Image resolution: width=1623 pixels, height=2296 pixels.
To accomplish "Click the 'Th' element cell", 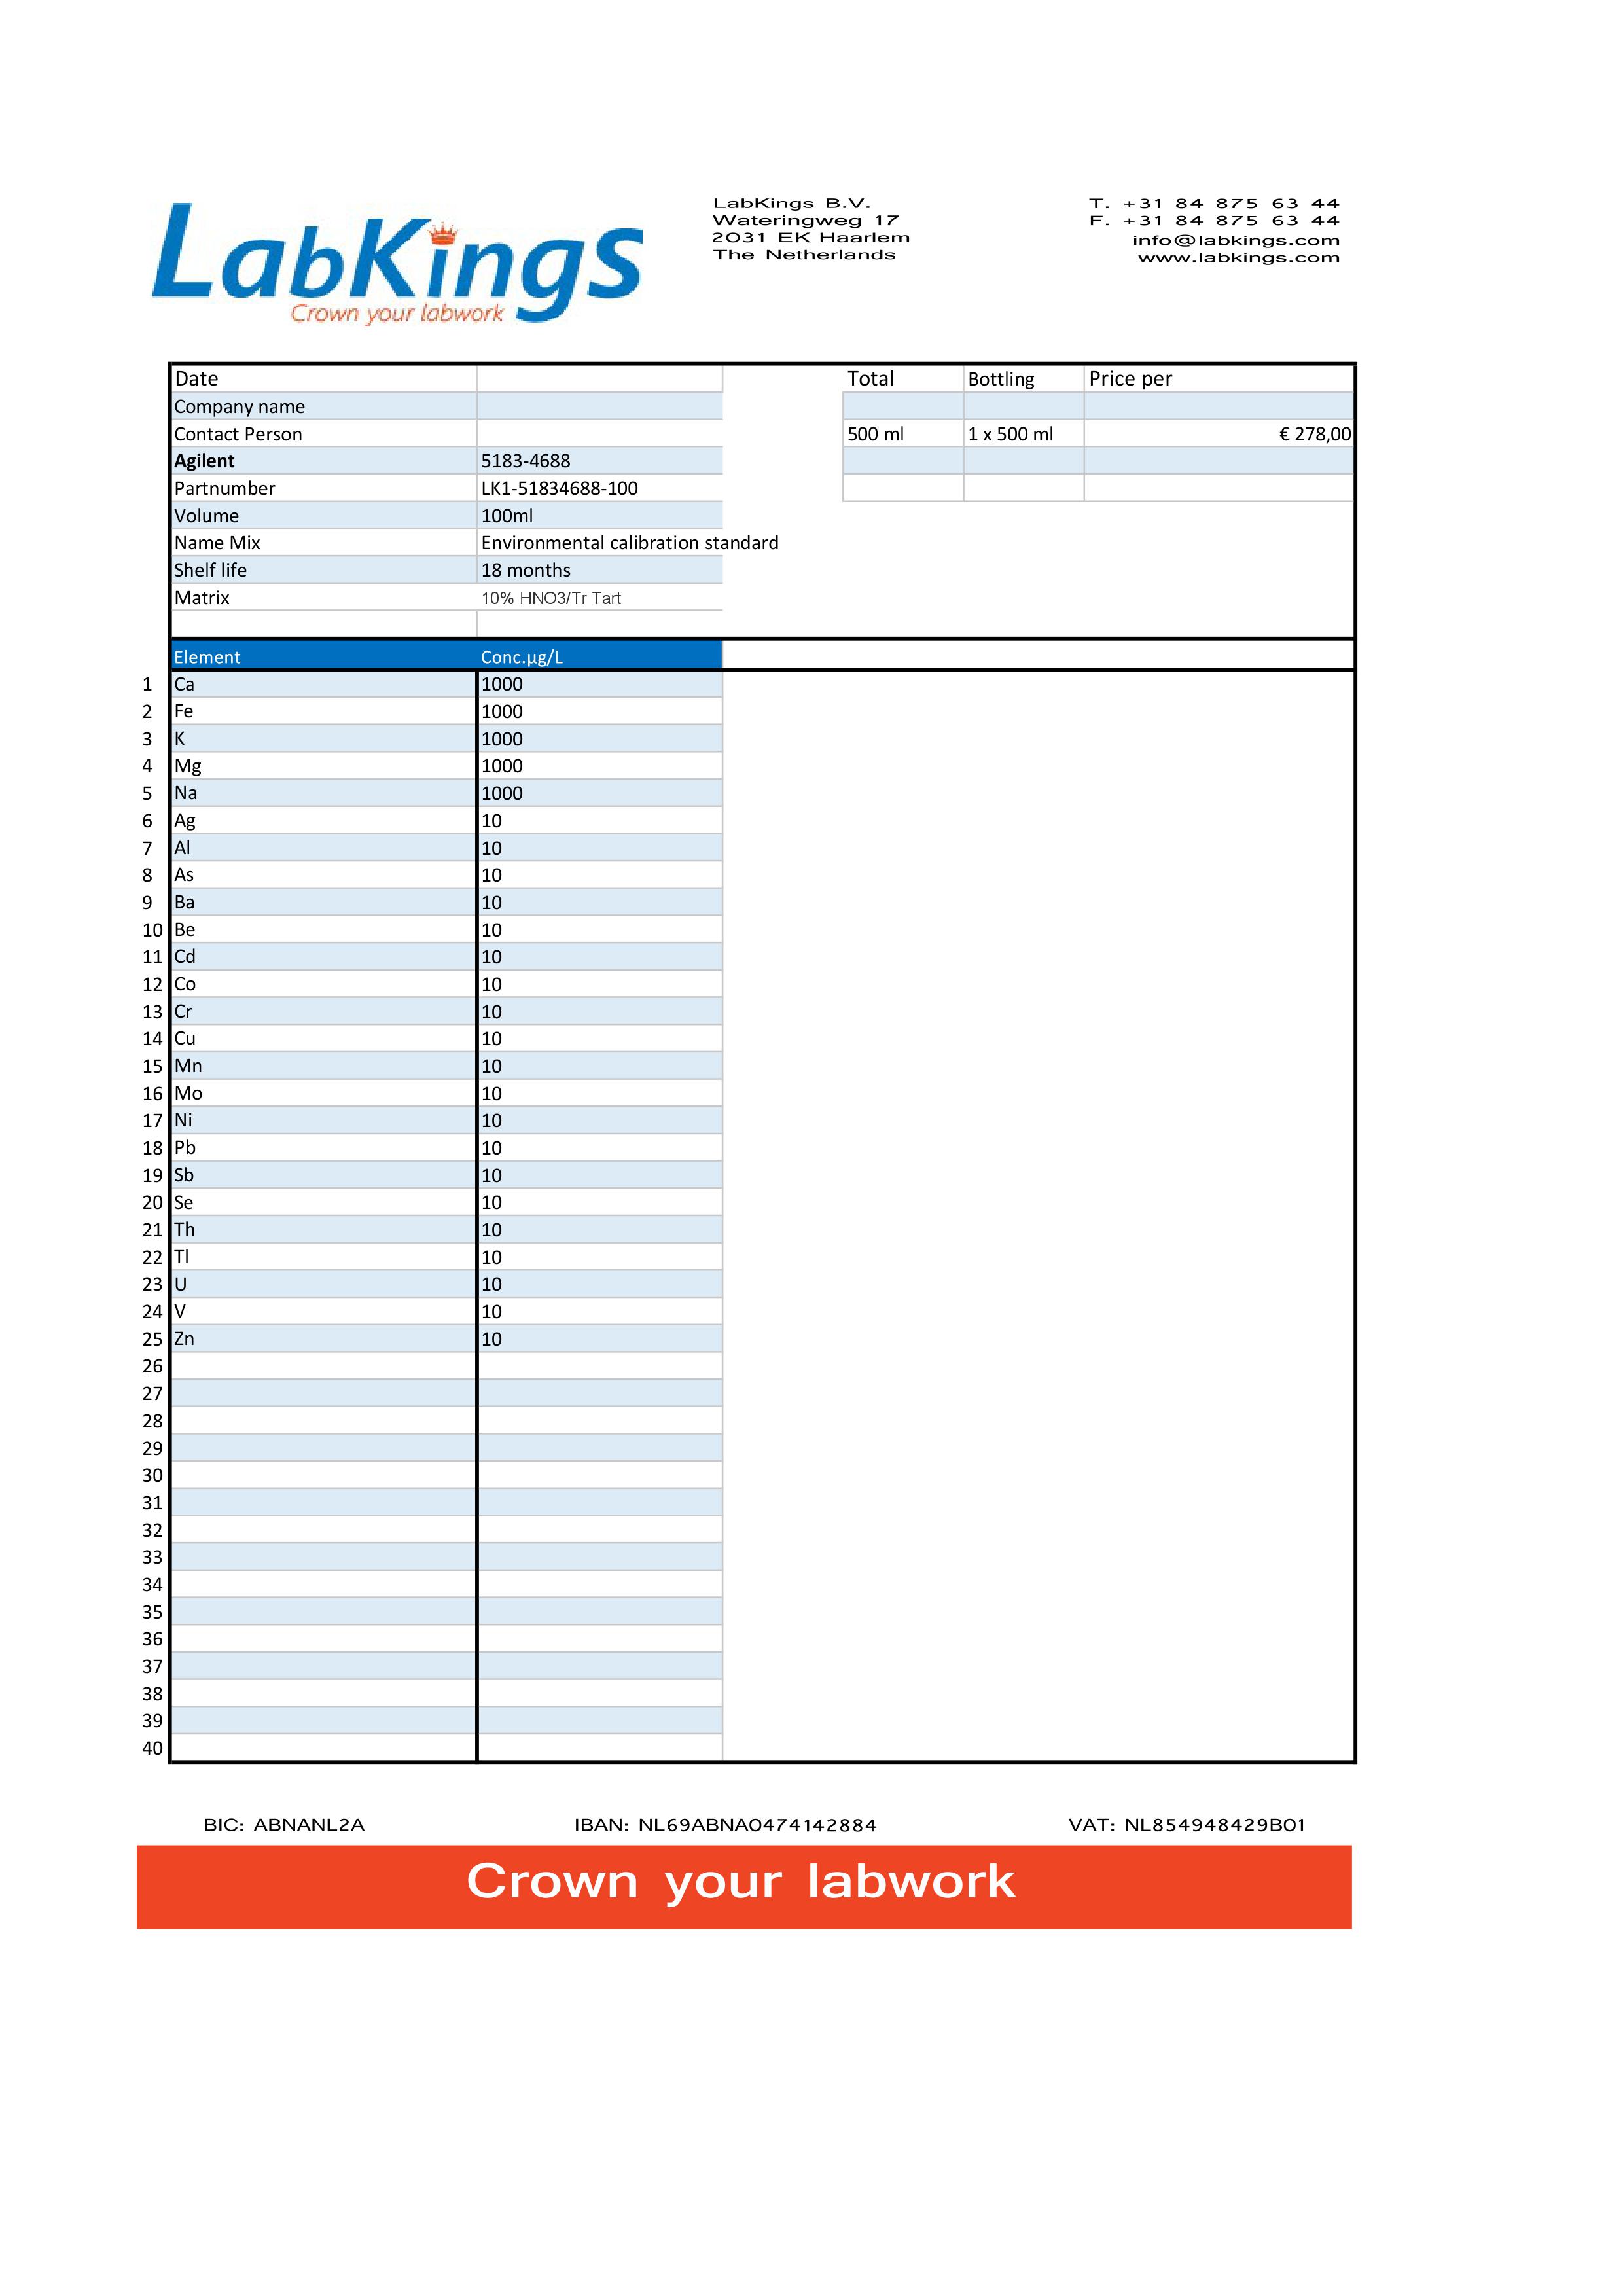I will (x=323, y=1230).
